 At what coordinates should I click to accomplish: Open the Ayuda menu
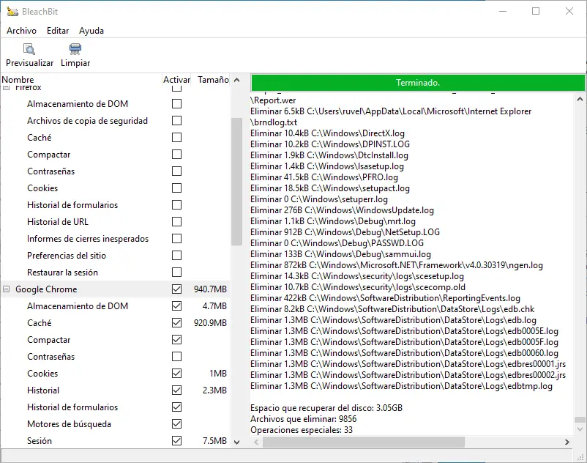[91, 31]
